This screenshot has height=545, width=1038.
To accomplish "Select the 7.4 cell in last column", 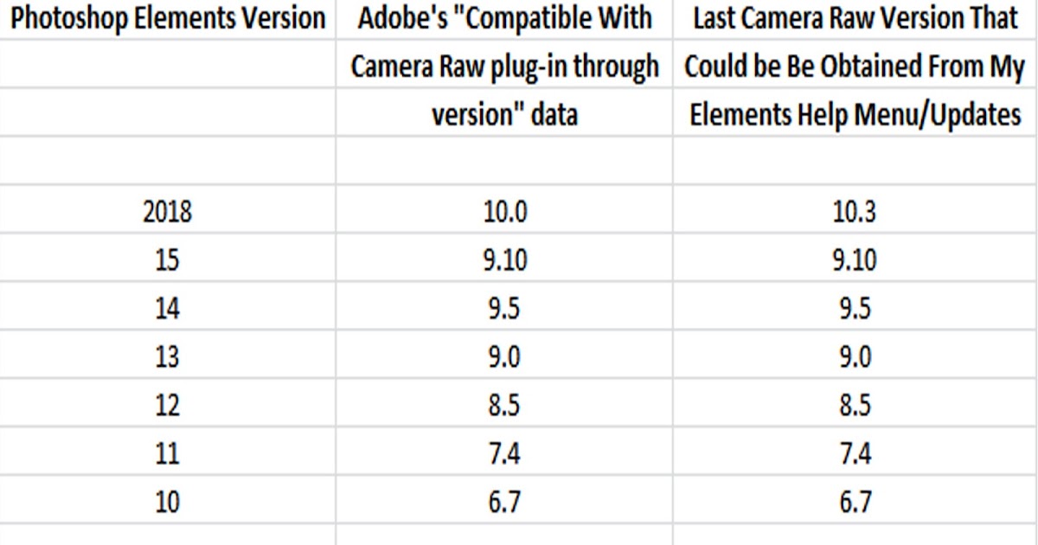I will (855, 453).
